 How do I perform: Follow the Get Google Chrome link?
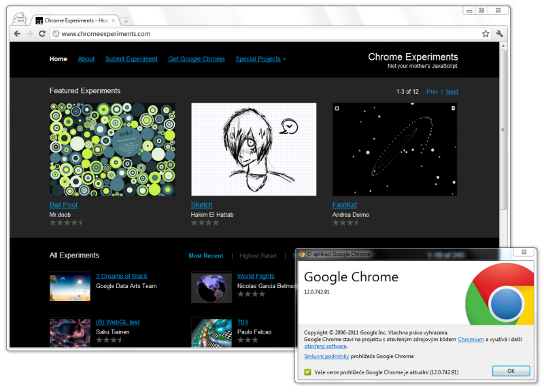click(x=197, y=59)
